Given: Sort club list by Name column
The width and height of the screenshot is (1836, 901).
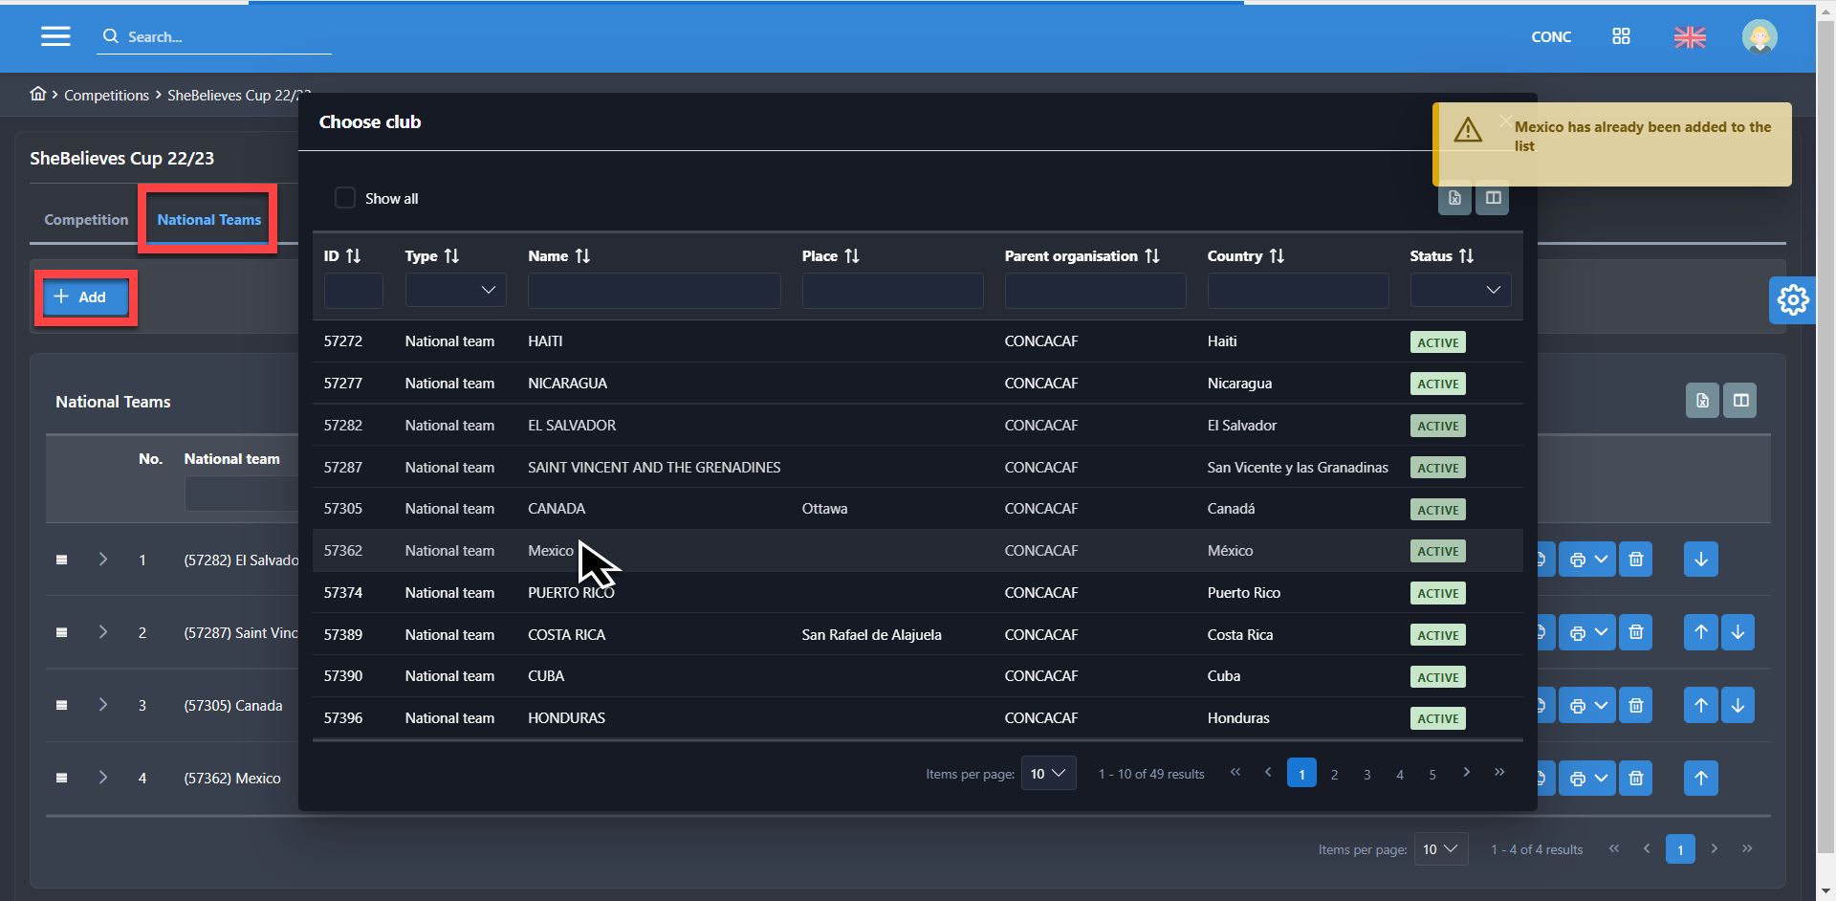Looking at the screenshot, I should (582, 256).
